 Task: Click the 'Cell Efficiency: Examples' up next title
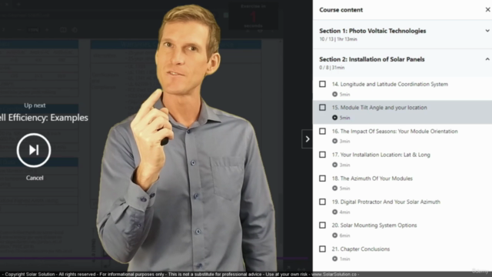44,118
